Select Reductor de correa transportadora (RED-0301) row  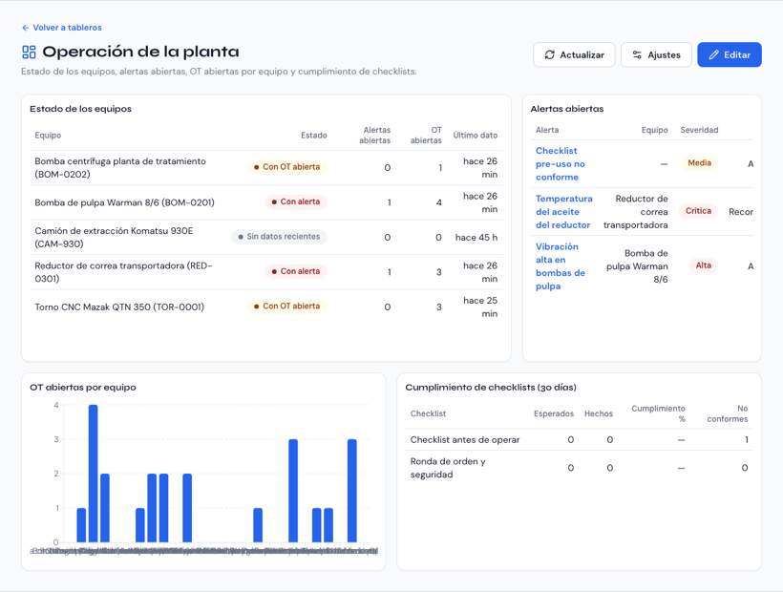coord(266,272)
